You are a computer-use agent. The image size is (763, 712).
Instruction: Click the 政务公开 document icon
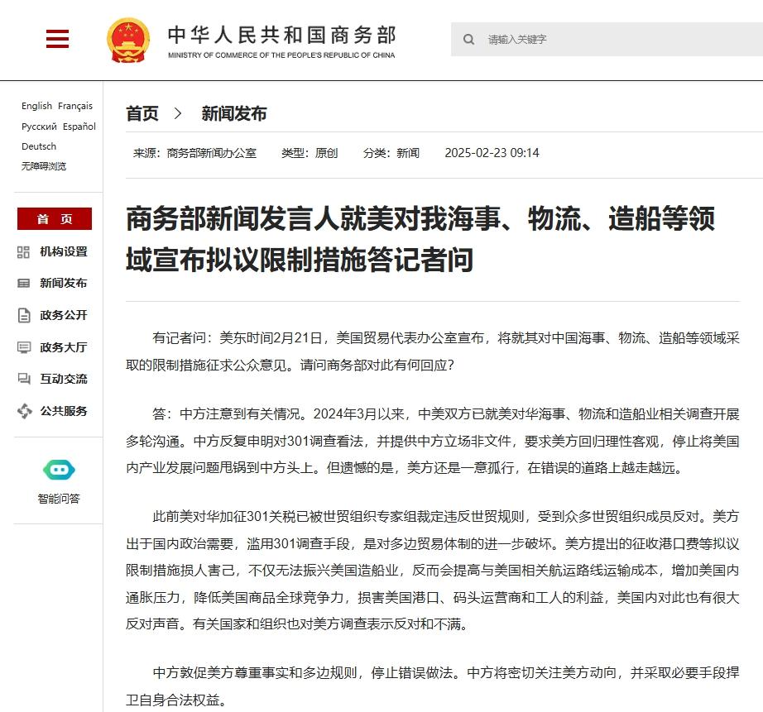[x=24, y=315]
